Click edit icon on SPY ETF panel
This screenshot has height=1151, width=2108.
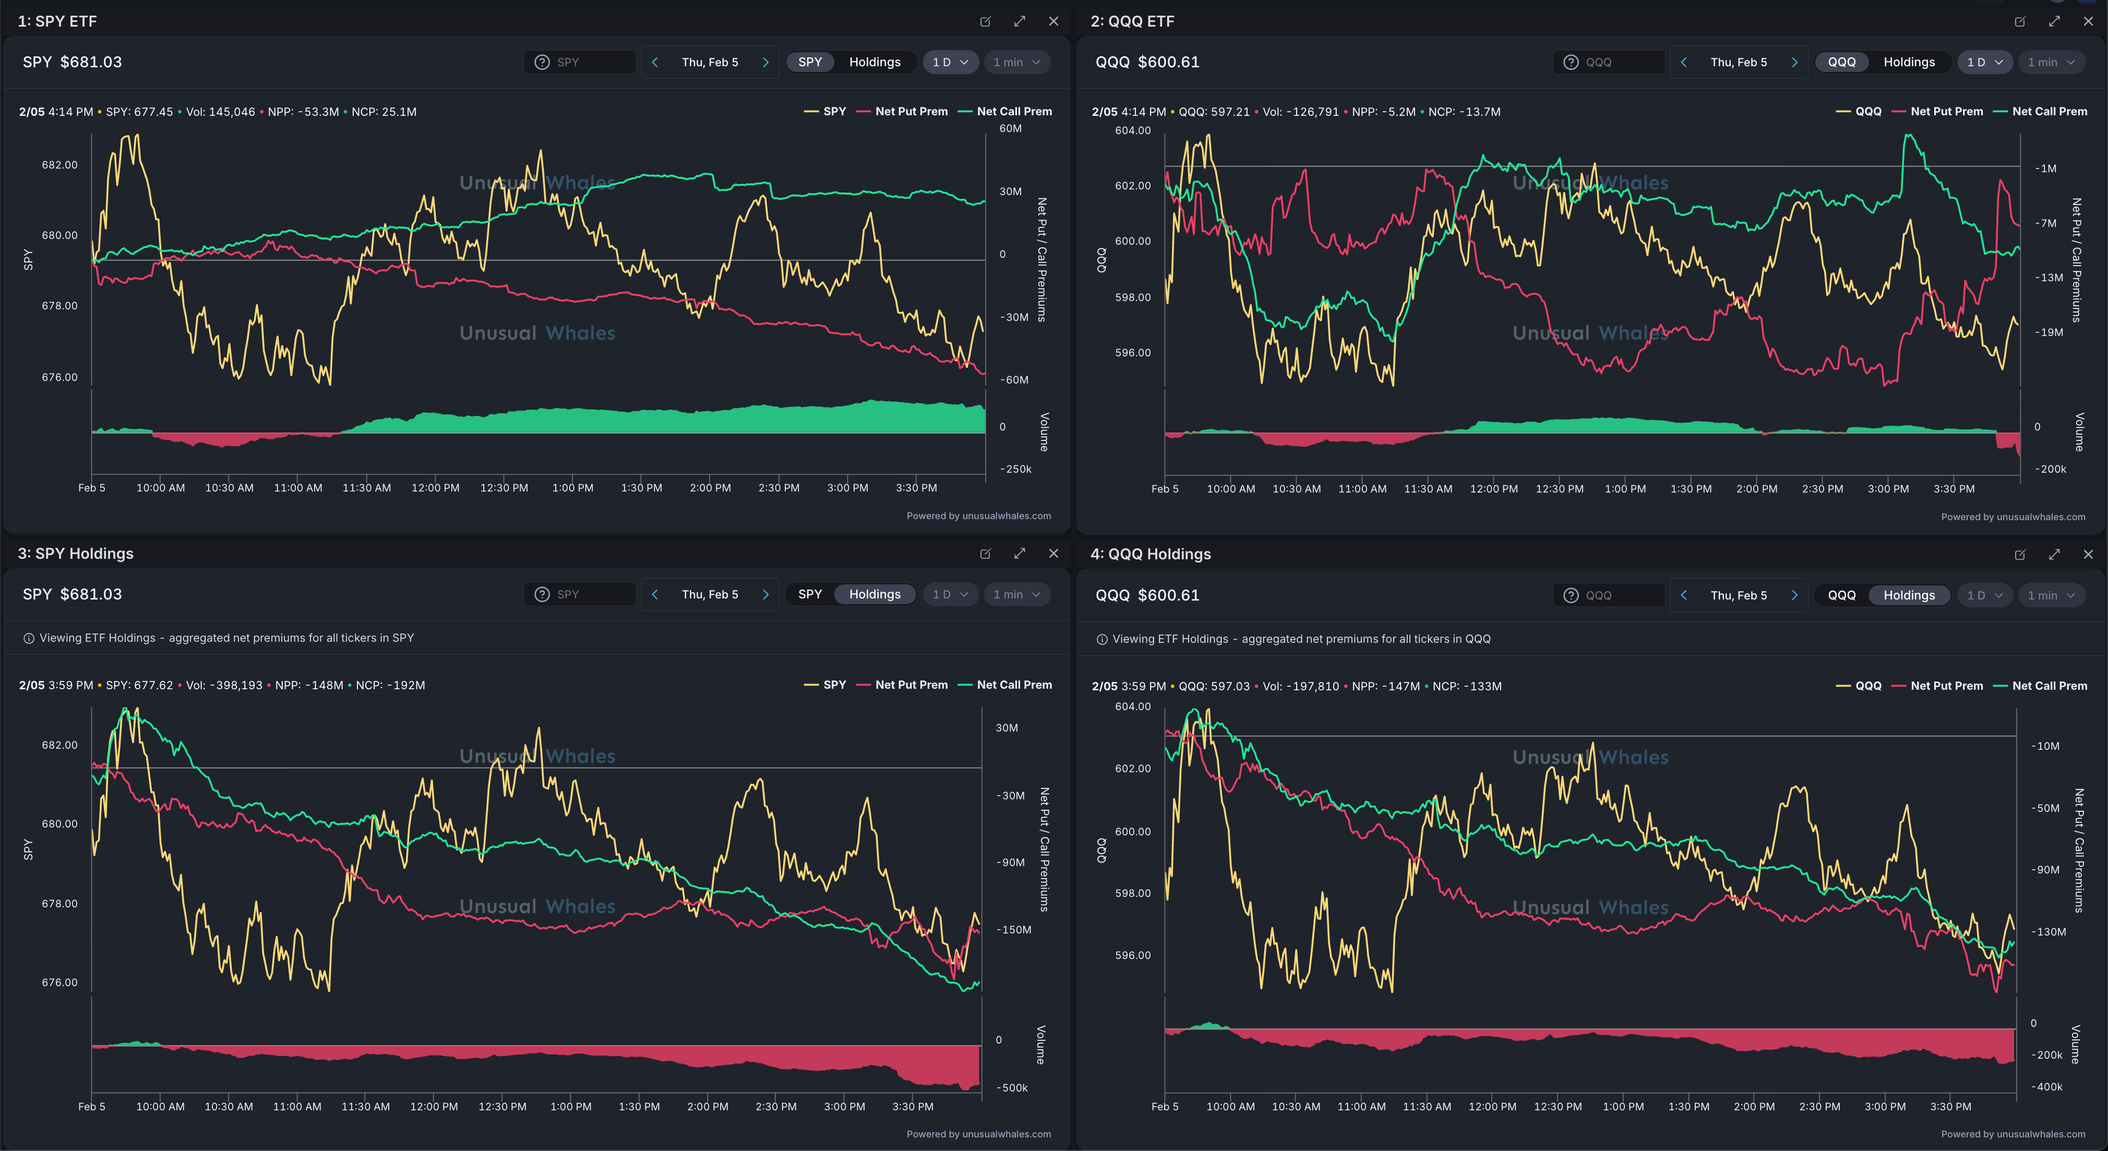[985, 21]
